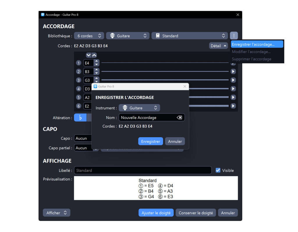Choose Enregistrer l'accordage... from the menu

pos(257,44)
